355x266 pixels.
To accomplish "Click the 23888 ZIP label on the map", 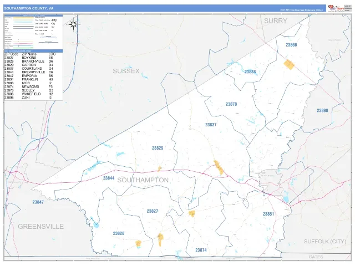I will (250, 71).
